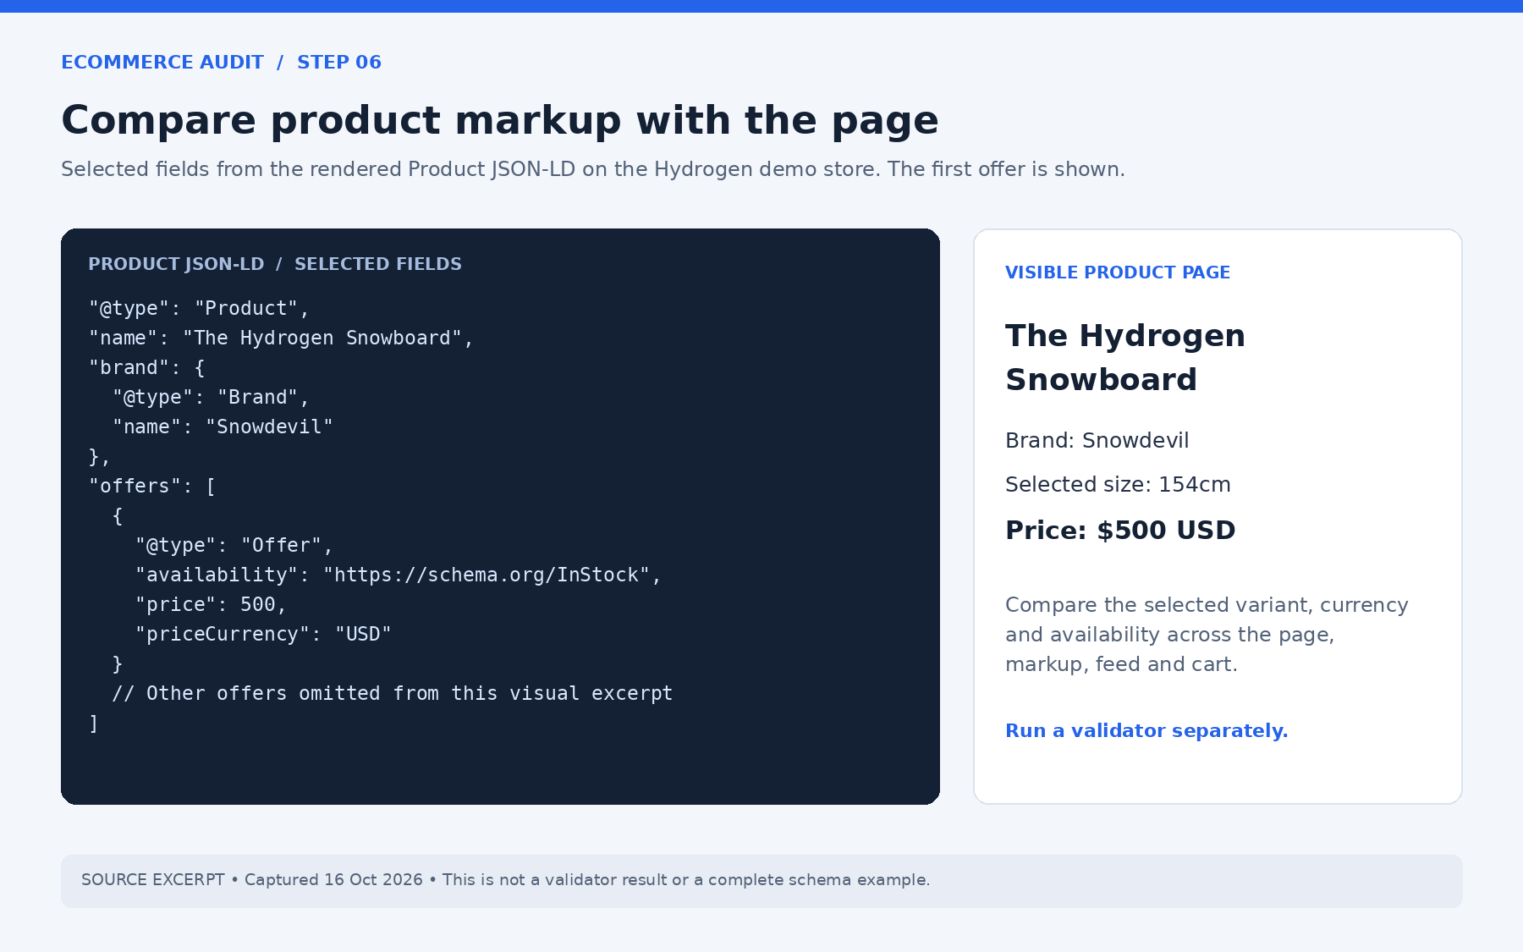Image resolution: width=1523 pixels, height=952 pixels.
Task: Click the "STEP 06" breadcrumb text
Action: click(x=339, y=62)
